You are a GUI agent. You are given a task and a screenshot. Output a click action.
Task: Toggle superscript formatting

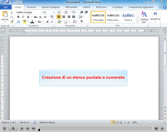[x=45, y=17]
